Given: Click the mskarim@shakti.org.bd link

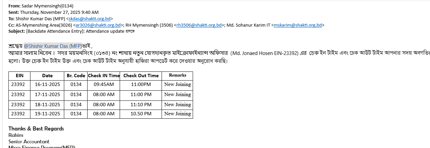Looking at the screenshot, I should pyautogui.click(x=298, y=25).
